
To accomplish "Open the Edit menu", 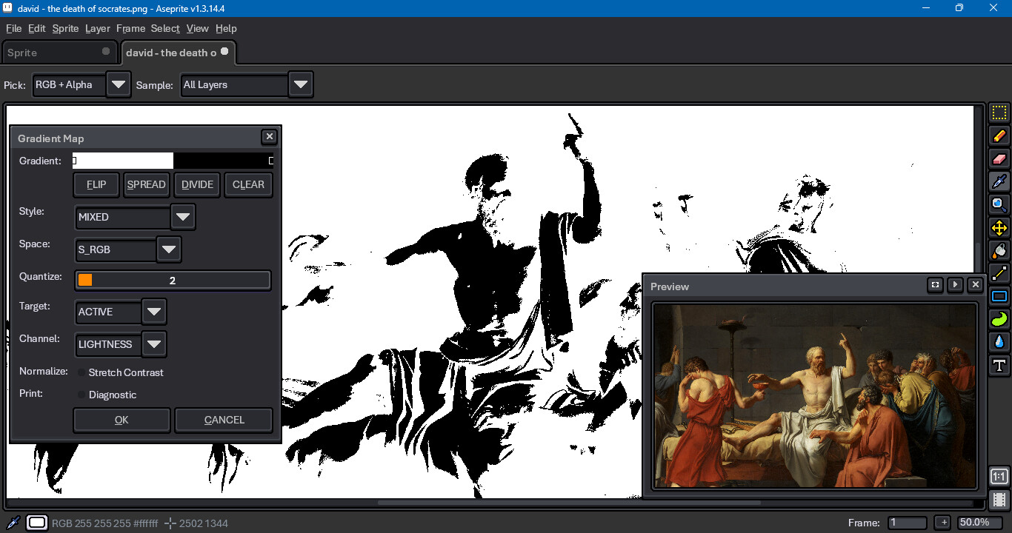I will [x=37, y=28].
